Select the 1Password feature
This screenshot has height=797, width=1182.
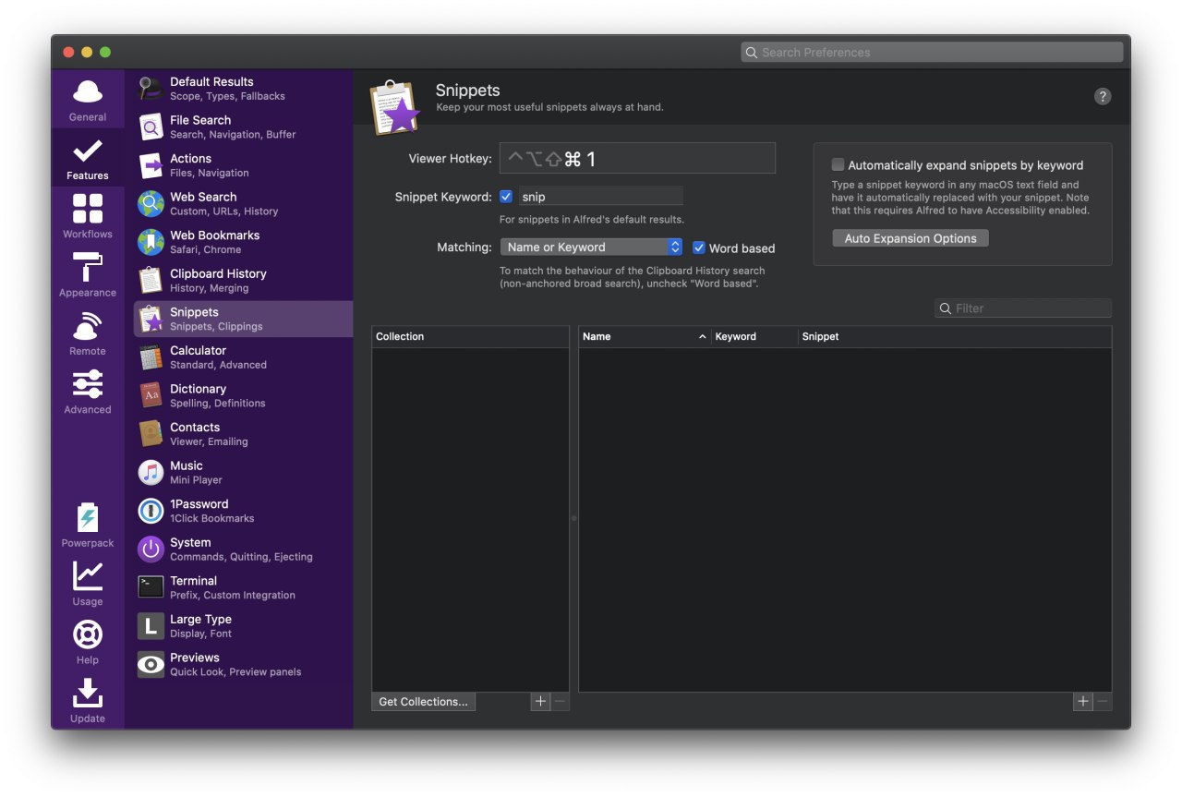pyautogui.click(x=243, y=511)
